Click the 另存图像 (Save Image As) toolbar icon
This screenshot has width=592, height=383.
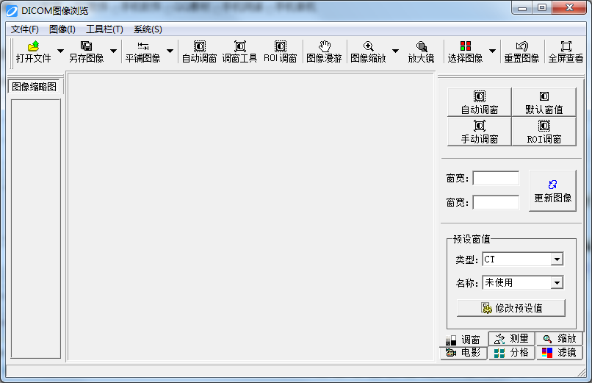[86, 51]
